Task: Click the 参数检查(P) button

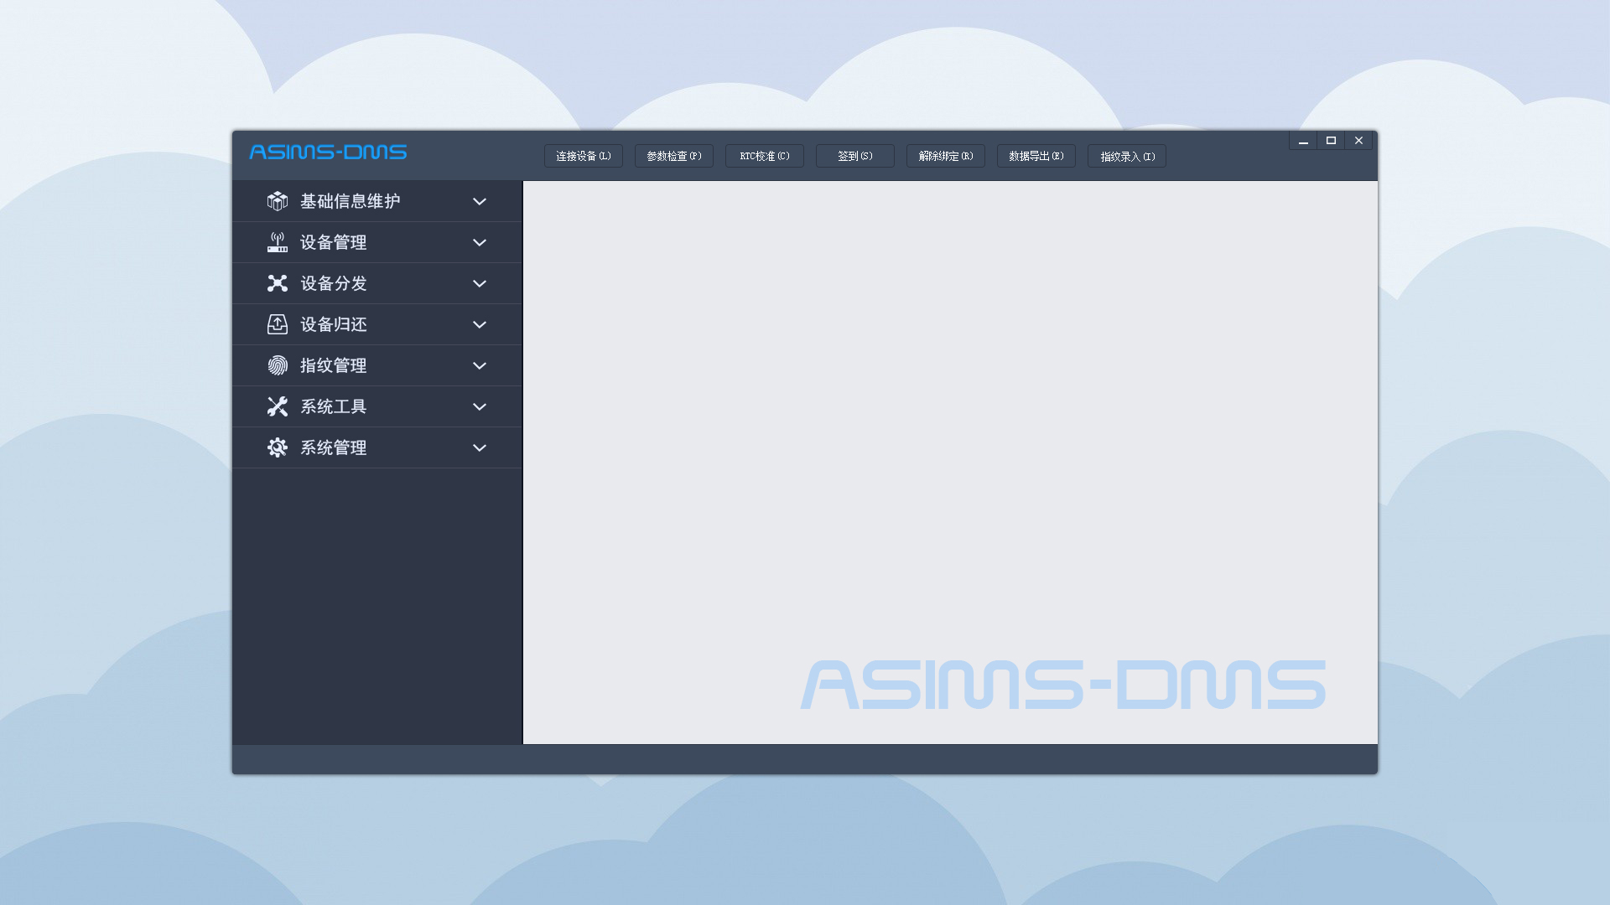Action: 674,156
